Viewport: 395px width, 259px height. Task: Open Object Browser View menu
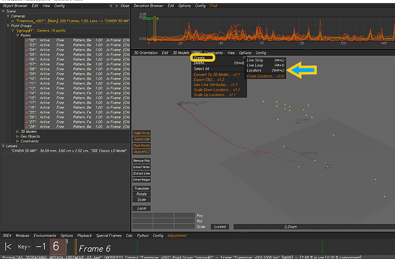coord(46,6)
